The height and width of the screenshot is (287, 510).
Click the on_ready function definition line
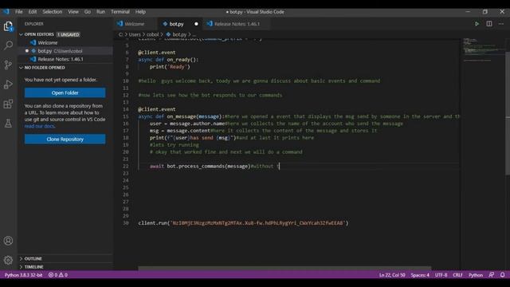pyautogui.click(x=168, y=60)
